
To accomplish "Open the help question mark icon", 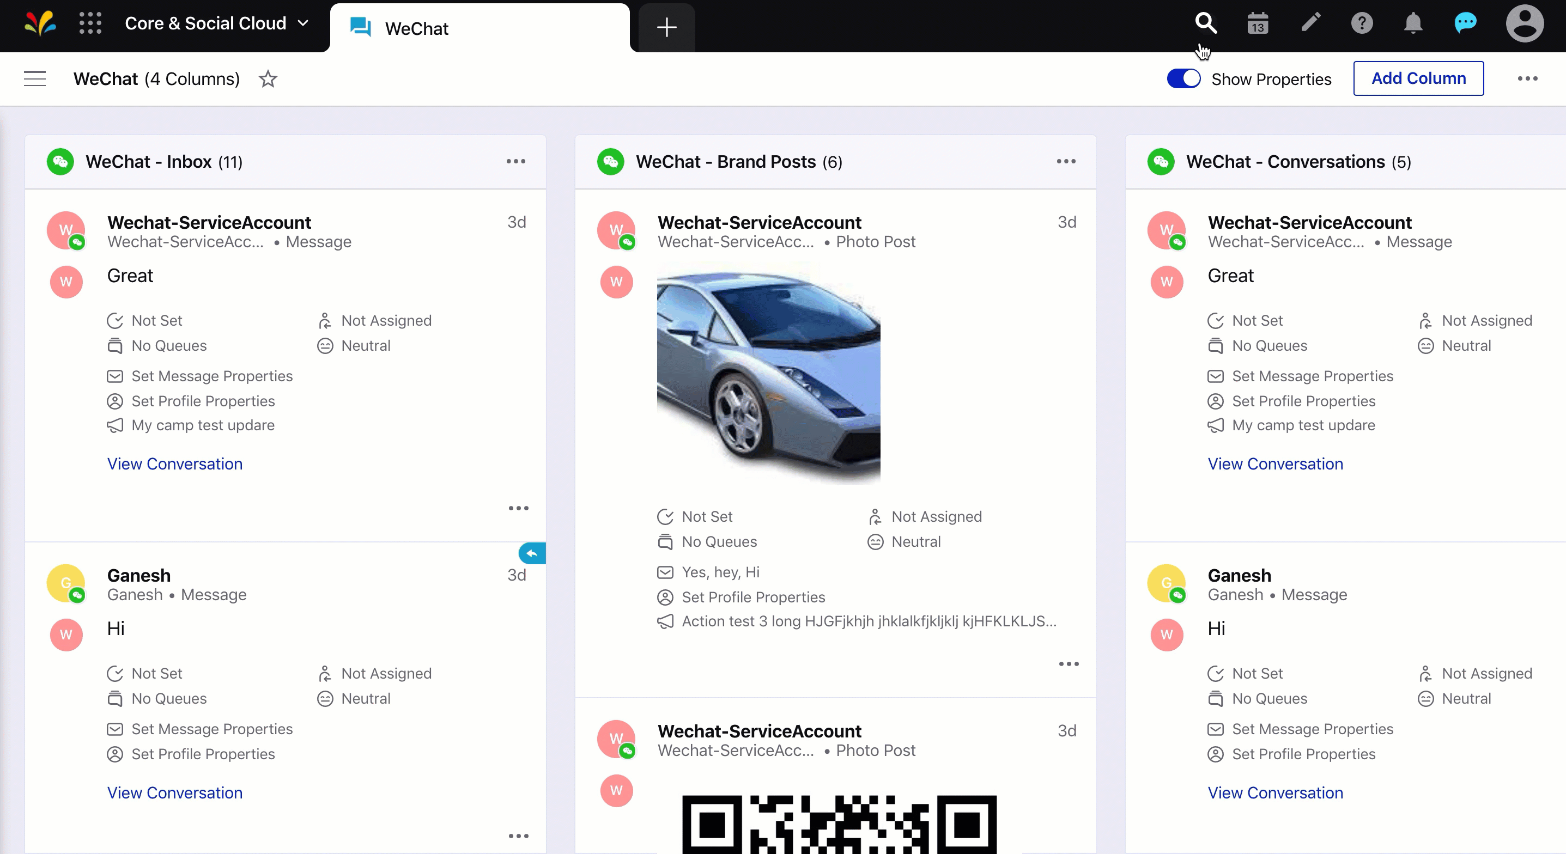I will [1362, 23].
